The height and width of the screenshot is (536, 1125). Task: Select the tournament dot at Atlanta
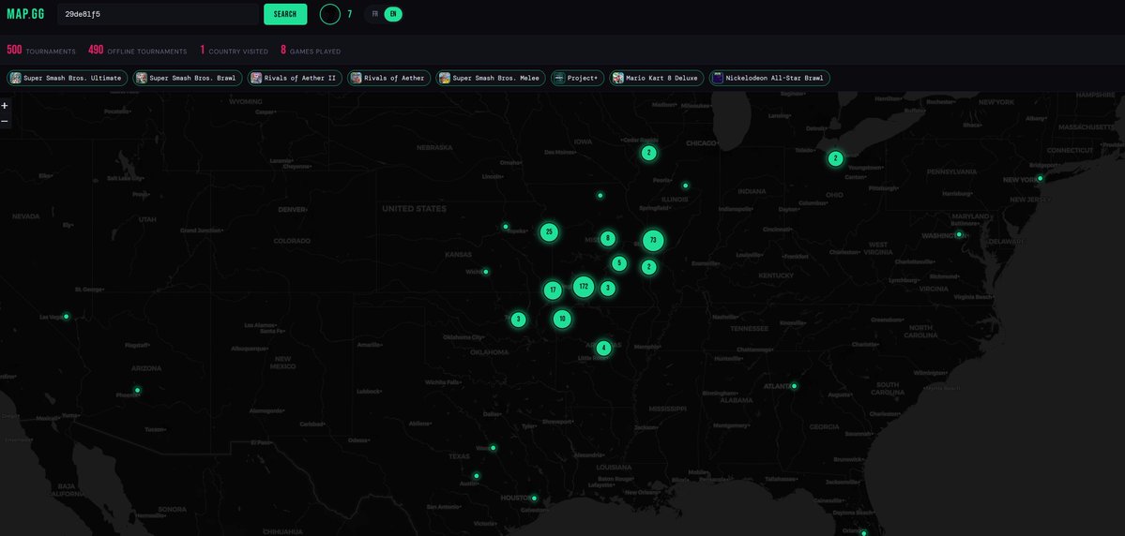794,385
